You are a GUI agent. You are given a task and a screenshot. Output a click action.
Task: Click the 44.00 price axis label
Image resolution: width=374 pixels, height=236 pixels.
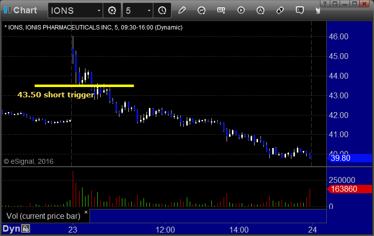pos(339,76)
